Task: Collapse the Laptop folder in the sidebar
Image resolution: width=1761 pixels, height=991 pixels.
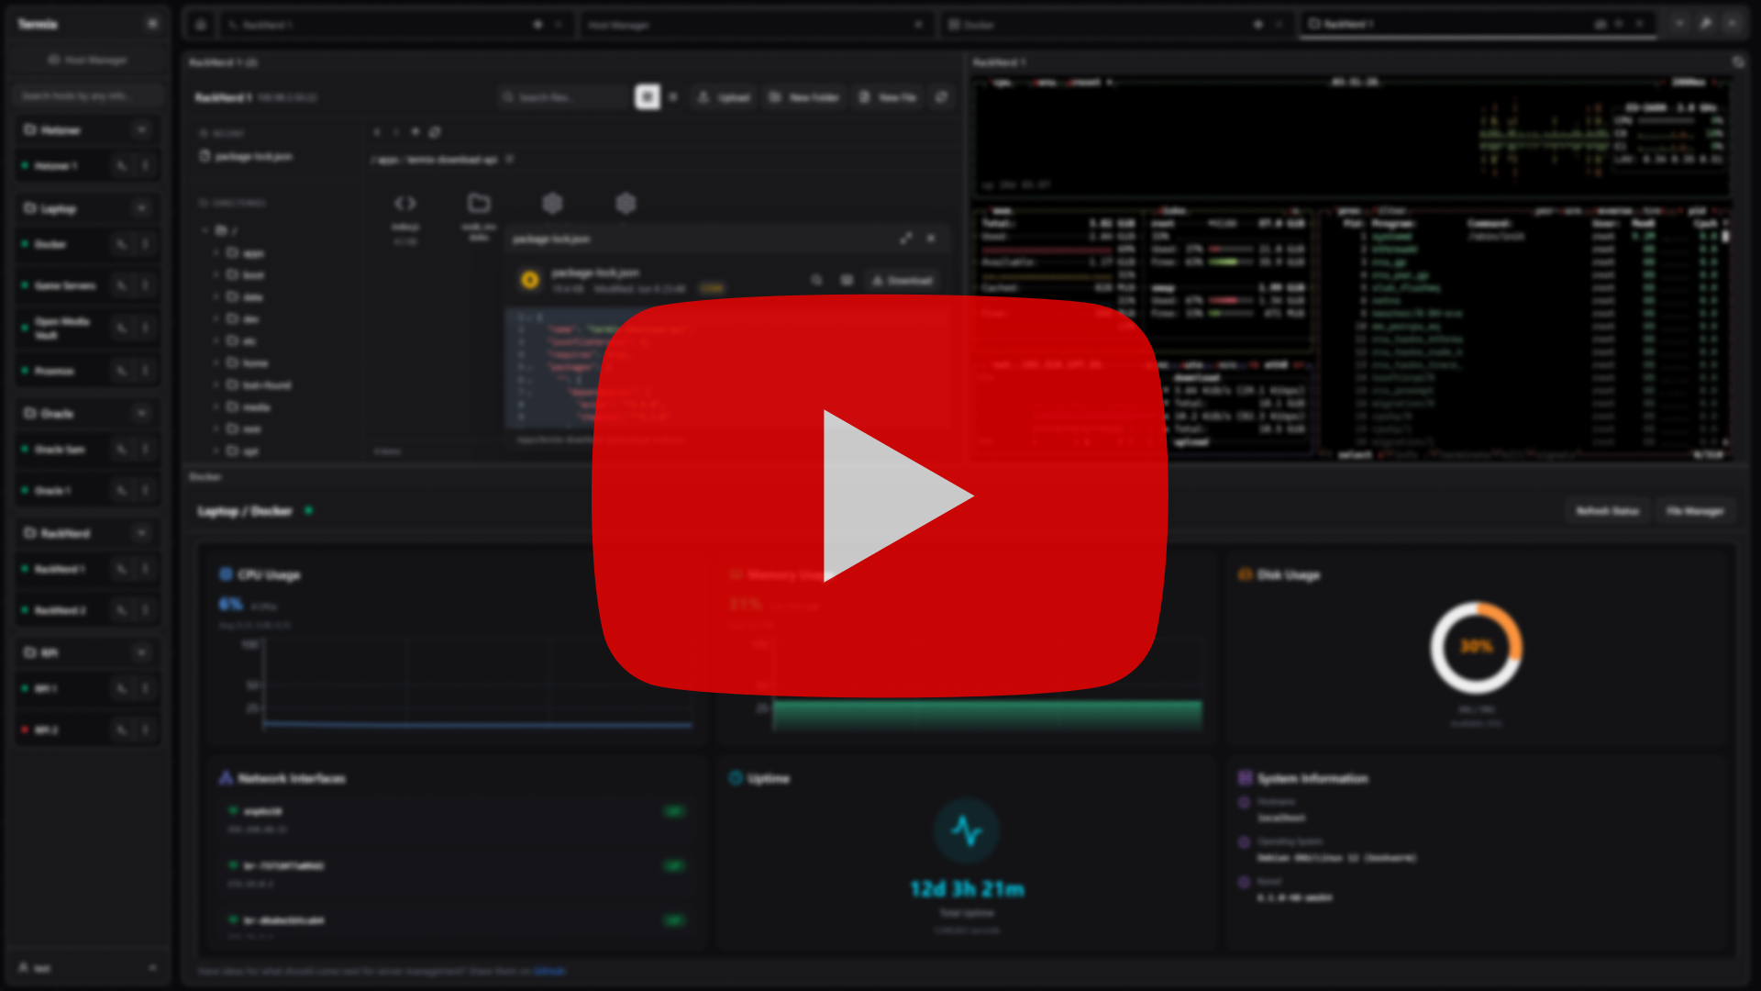Action: pyautogui.click(x=141, y=208)
